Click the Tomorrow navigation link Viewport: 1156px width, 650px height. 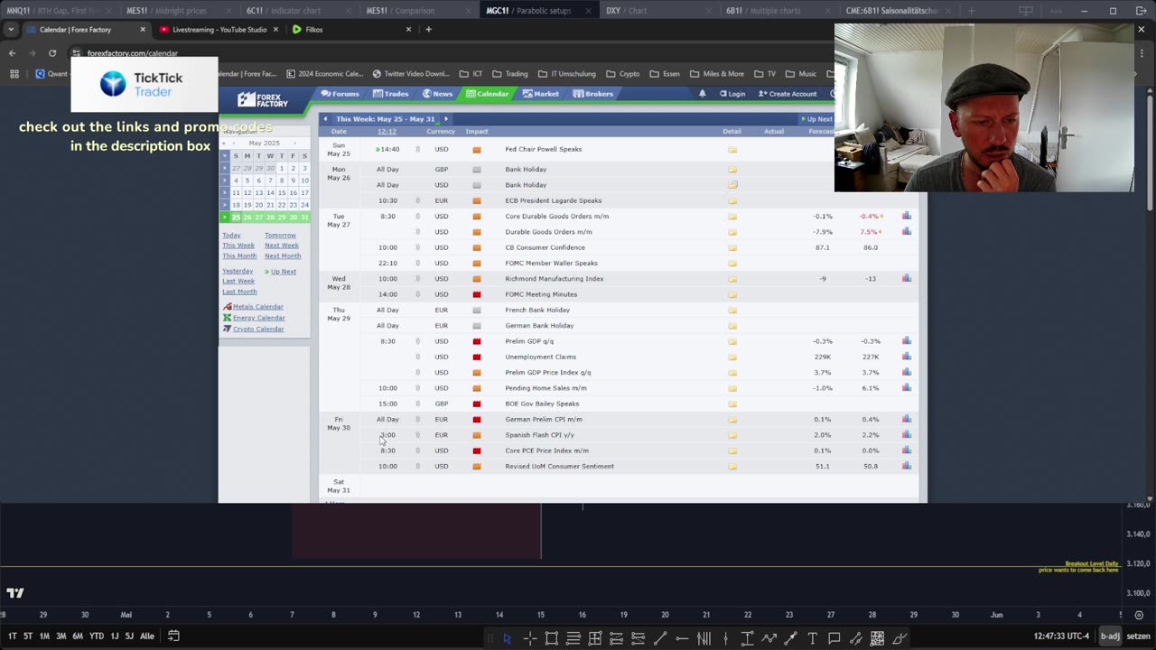pos(280,236)
